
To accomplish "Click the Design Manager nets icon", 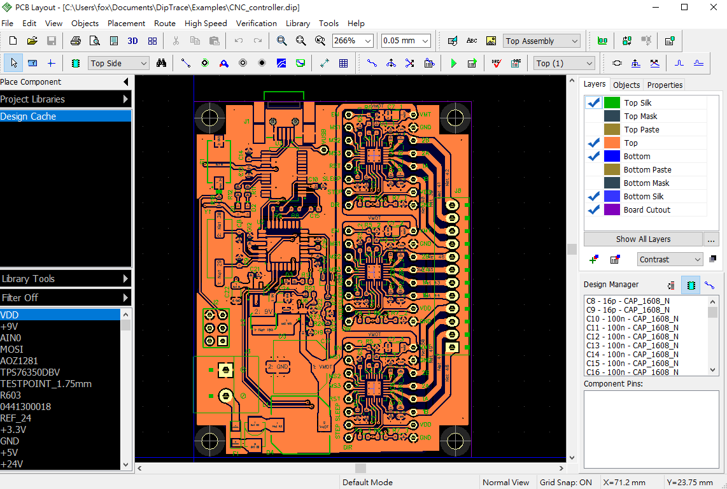I will pos(709,285).
